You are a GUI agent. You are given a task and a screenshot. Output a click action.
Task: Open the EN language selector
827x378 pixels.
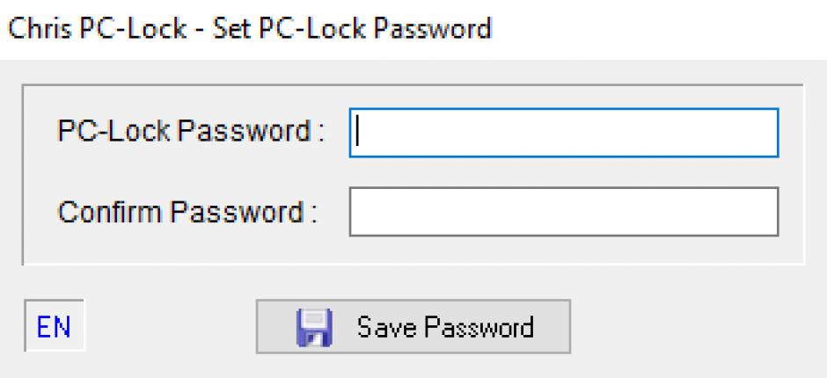click(55, 326)
